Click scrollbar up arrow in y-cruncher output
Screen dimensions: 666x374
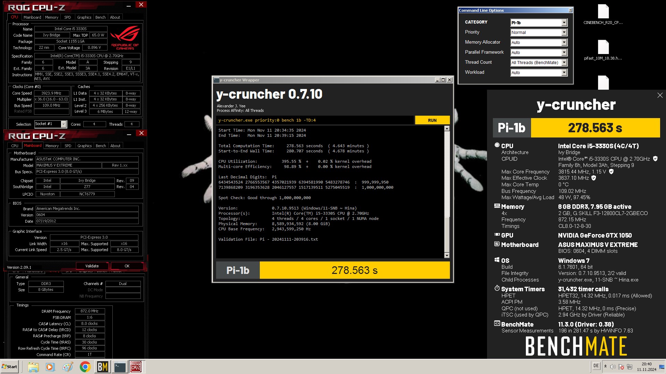click(447, 128)
